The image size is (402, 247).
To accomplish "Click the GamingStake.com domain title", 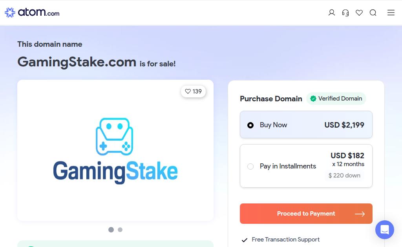I will click(x=77, y=62).
